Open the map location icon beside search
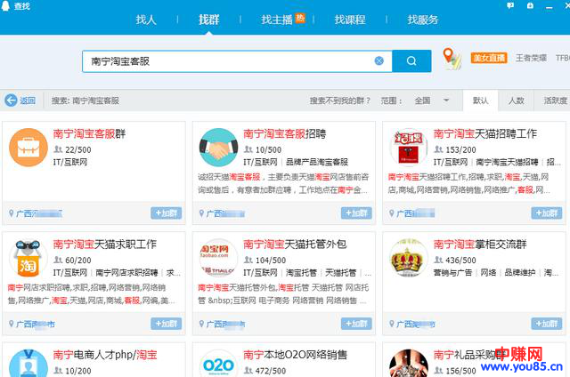 [452, 60]
